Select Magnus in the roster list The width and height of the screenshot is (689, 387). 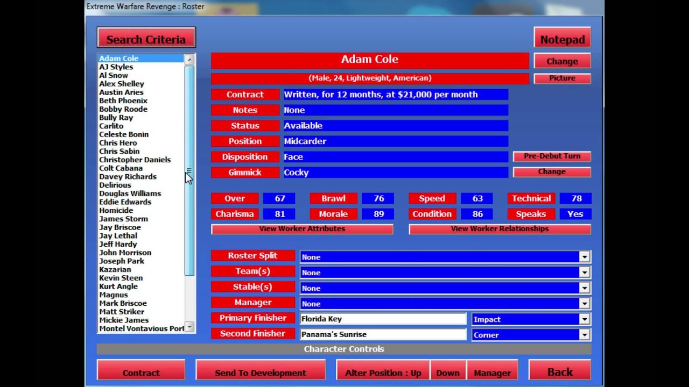point(113,295)
